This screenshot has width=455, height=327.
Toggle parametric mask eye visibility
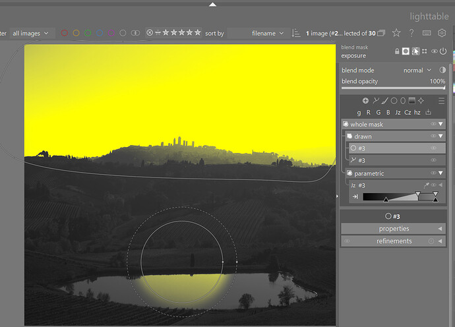tap(433, 173)
